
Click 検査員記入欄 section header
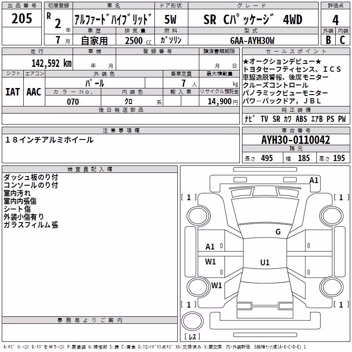coord(90,169)
